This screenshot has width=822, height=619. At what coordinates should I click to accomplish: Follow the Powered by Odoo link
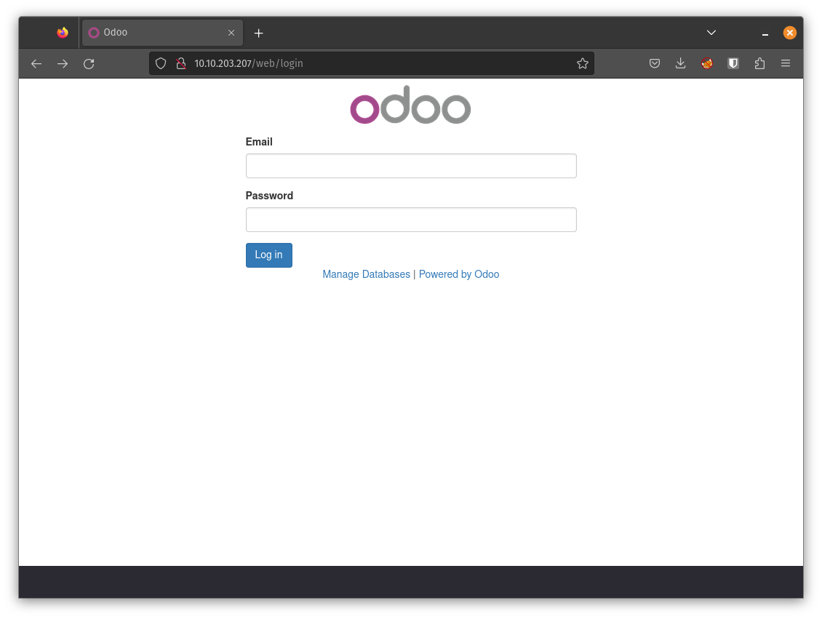point(459,274)
